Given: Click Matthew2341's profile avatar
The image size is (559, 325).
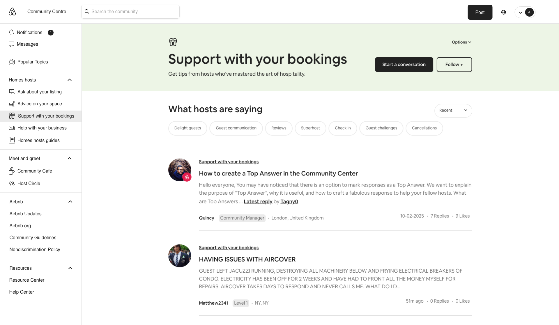Looking at the screenshot, I should point(180,256).
